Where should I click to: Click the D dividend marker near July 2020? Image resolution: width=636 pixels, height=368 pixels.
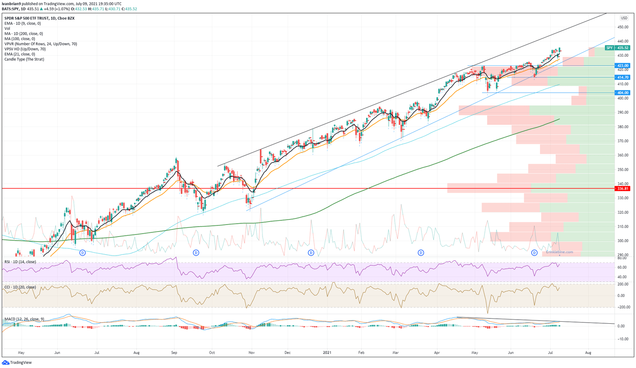click(82, 253)
